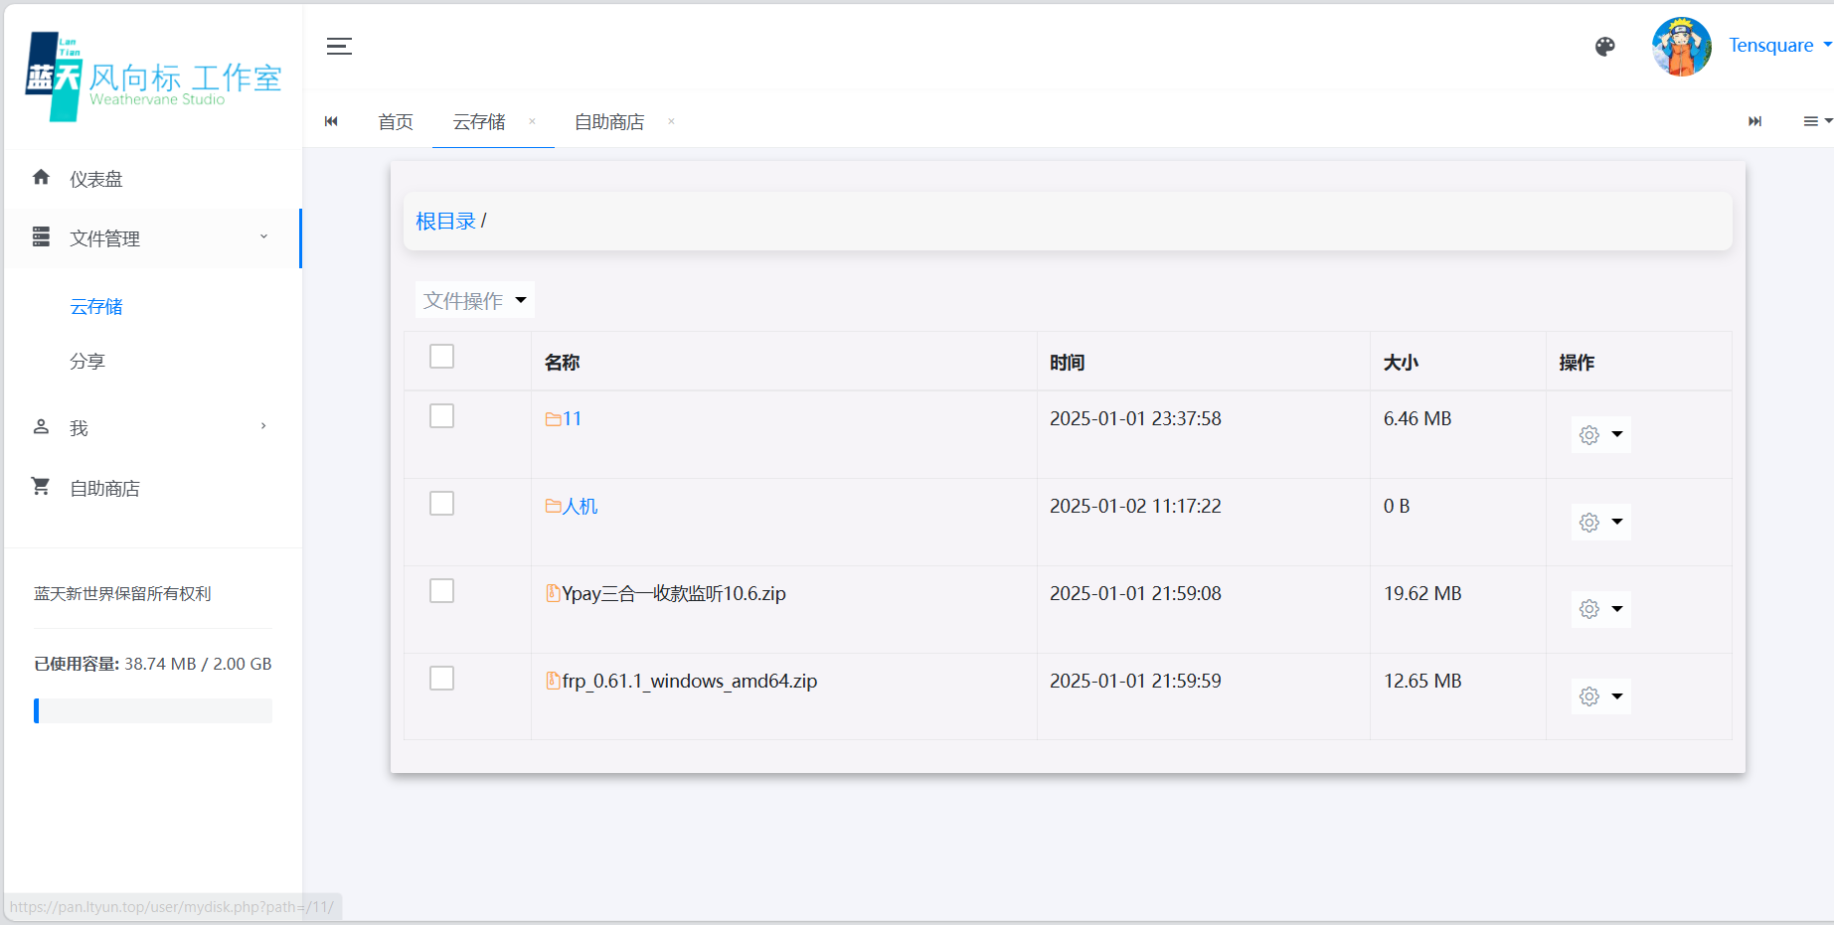Viewport: 1834px width, 925px height.
Task: Click the home icon beside 仪表盘
Action: [41, 178]
